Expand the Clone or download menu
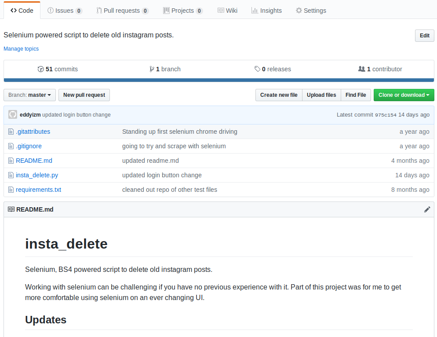Screen dimensions: 437x337 [x=404, y=95]
